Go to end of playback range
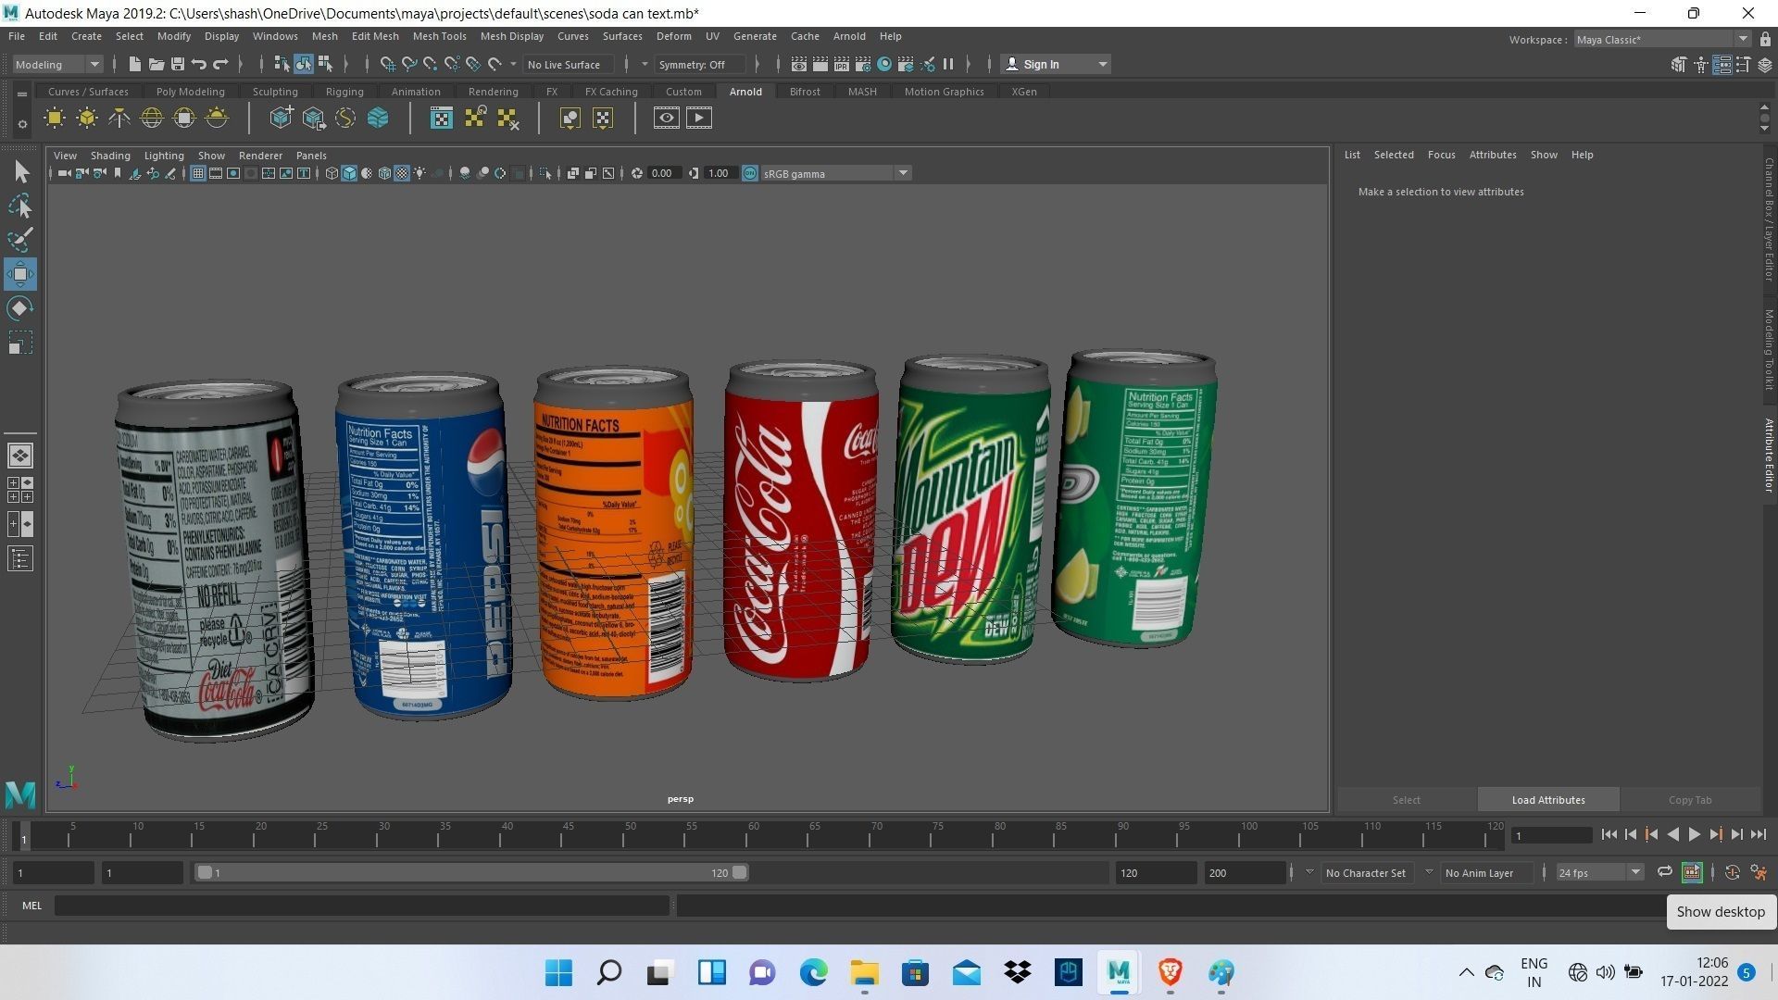The width and height of the screenshot is (1778, 1000). point(1758,834)
